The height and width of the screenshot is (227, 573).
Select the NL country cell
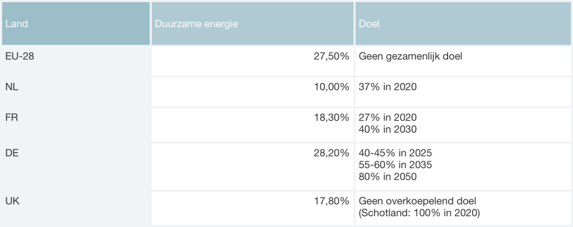coord(76,91)
